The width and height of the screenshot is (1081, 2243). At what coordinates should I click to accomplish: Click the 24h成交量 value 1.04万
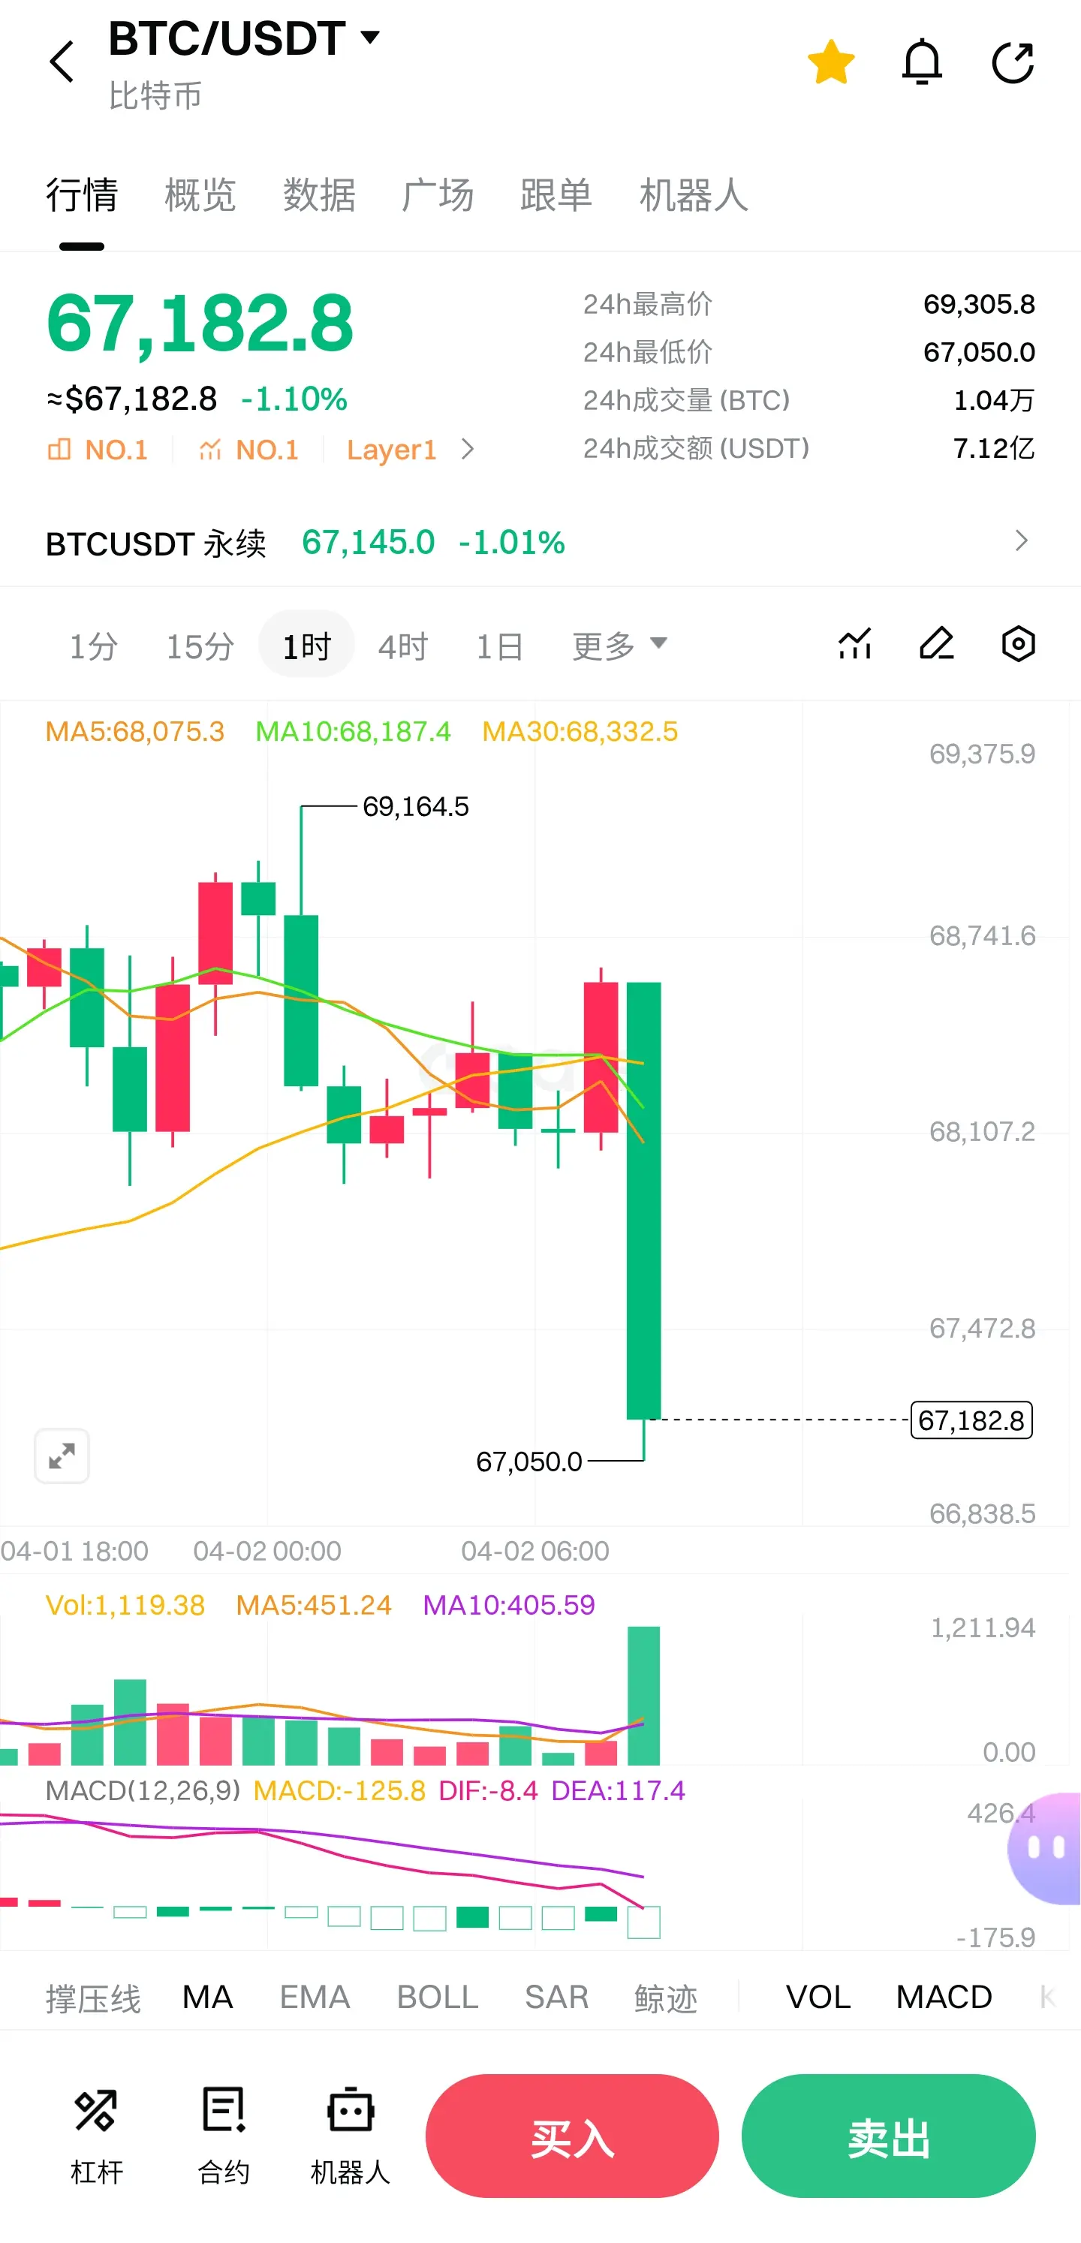coord(994,401)
